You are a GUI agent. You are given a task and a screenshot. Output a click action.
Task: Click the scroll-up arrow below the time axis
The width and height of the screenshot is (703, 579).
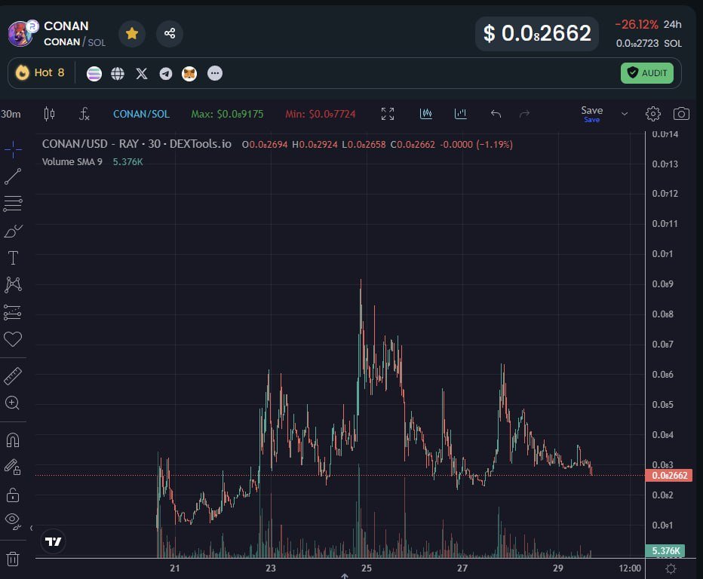[344, 576]
